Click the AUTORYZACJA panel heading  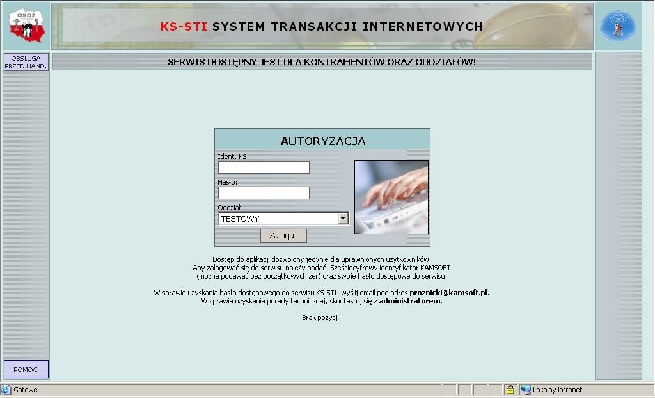pos(322,141)
